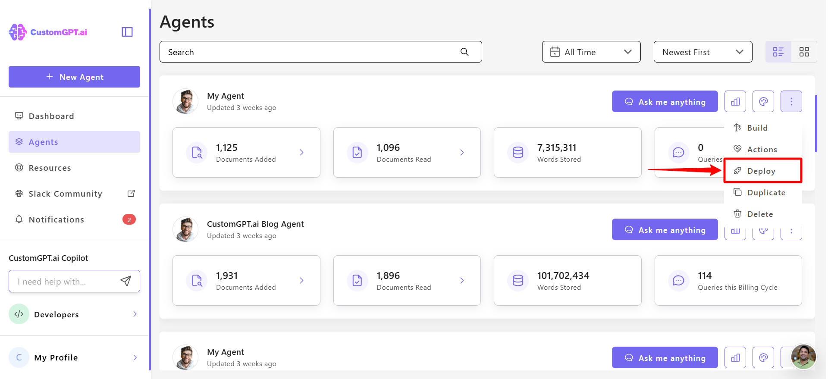Switch to list view
The width and height of the screenshot is (828, 379).
coord(778,52)
